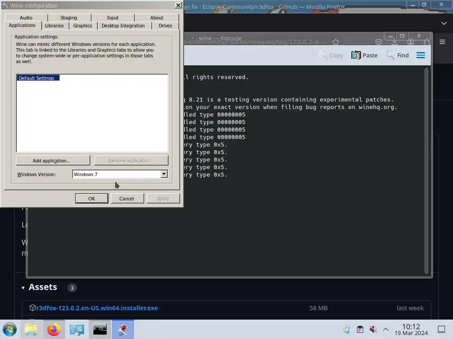Open the Graphics tab

[83, 26]
